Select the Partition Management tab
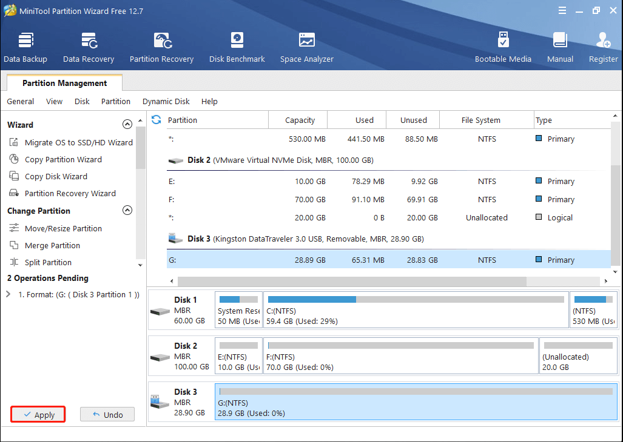The image size is (623, 442). (x=64, y=83)
